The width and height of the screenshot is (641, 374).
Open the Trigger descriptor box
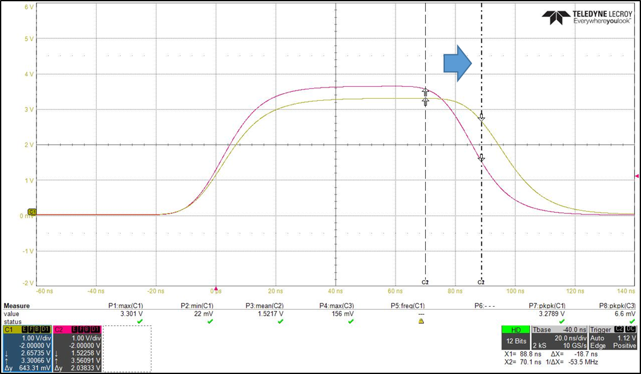[x=613, y=337]
